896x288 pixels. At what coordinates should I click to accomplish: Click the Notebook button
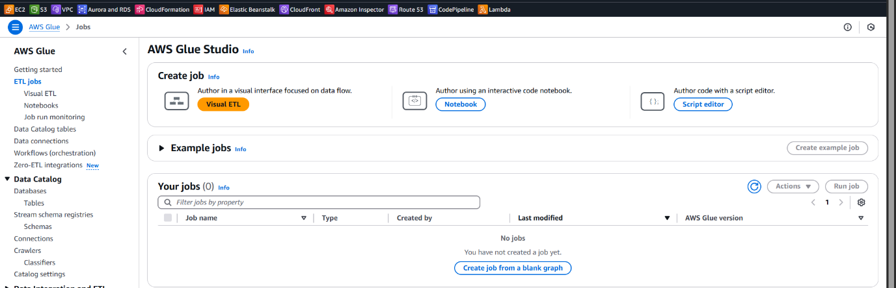pyautogui.click(x=460, y=104)
